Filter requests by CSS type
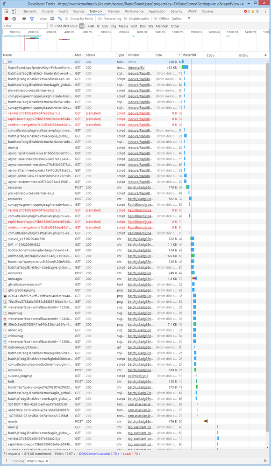The image size is (271, 466). [x=105, y=26]
